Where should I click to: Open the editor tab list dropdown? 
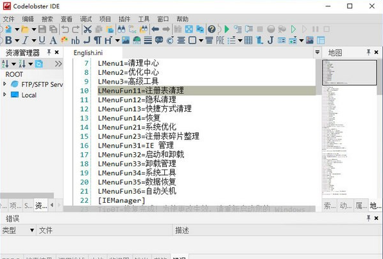pyautogui.click(x=318, y=52)
